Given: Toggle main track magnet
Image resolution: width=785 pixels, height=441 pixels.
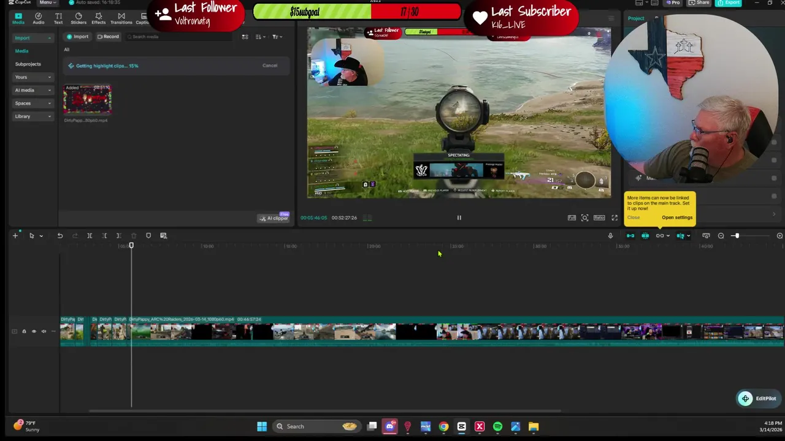Looking at the screenshot, I should pyautogui.click(x=630, y=236).
